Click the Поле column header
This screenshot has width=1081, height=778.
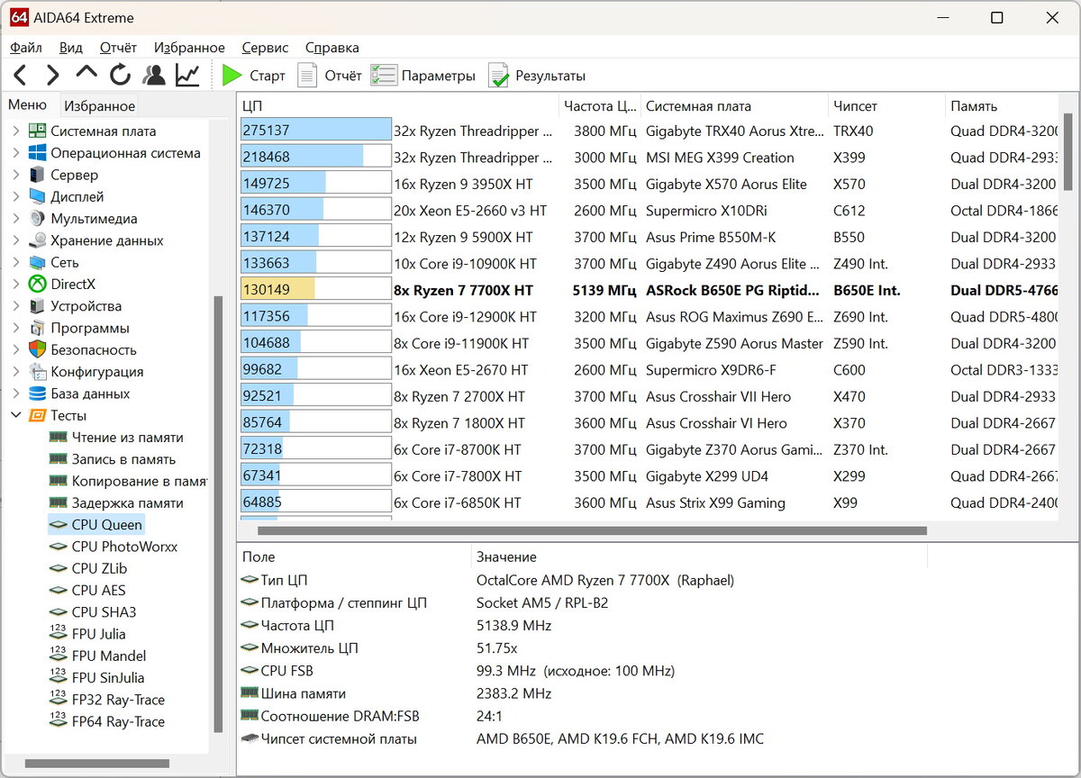(x=354, y=557)
